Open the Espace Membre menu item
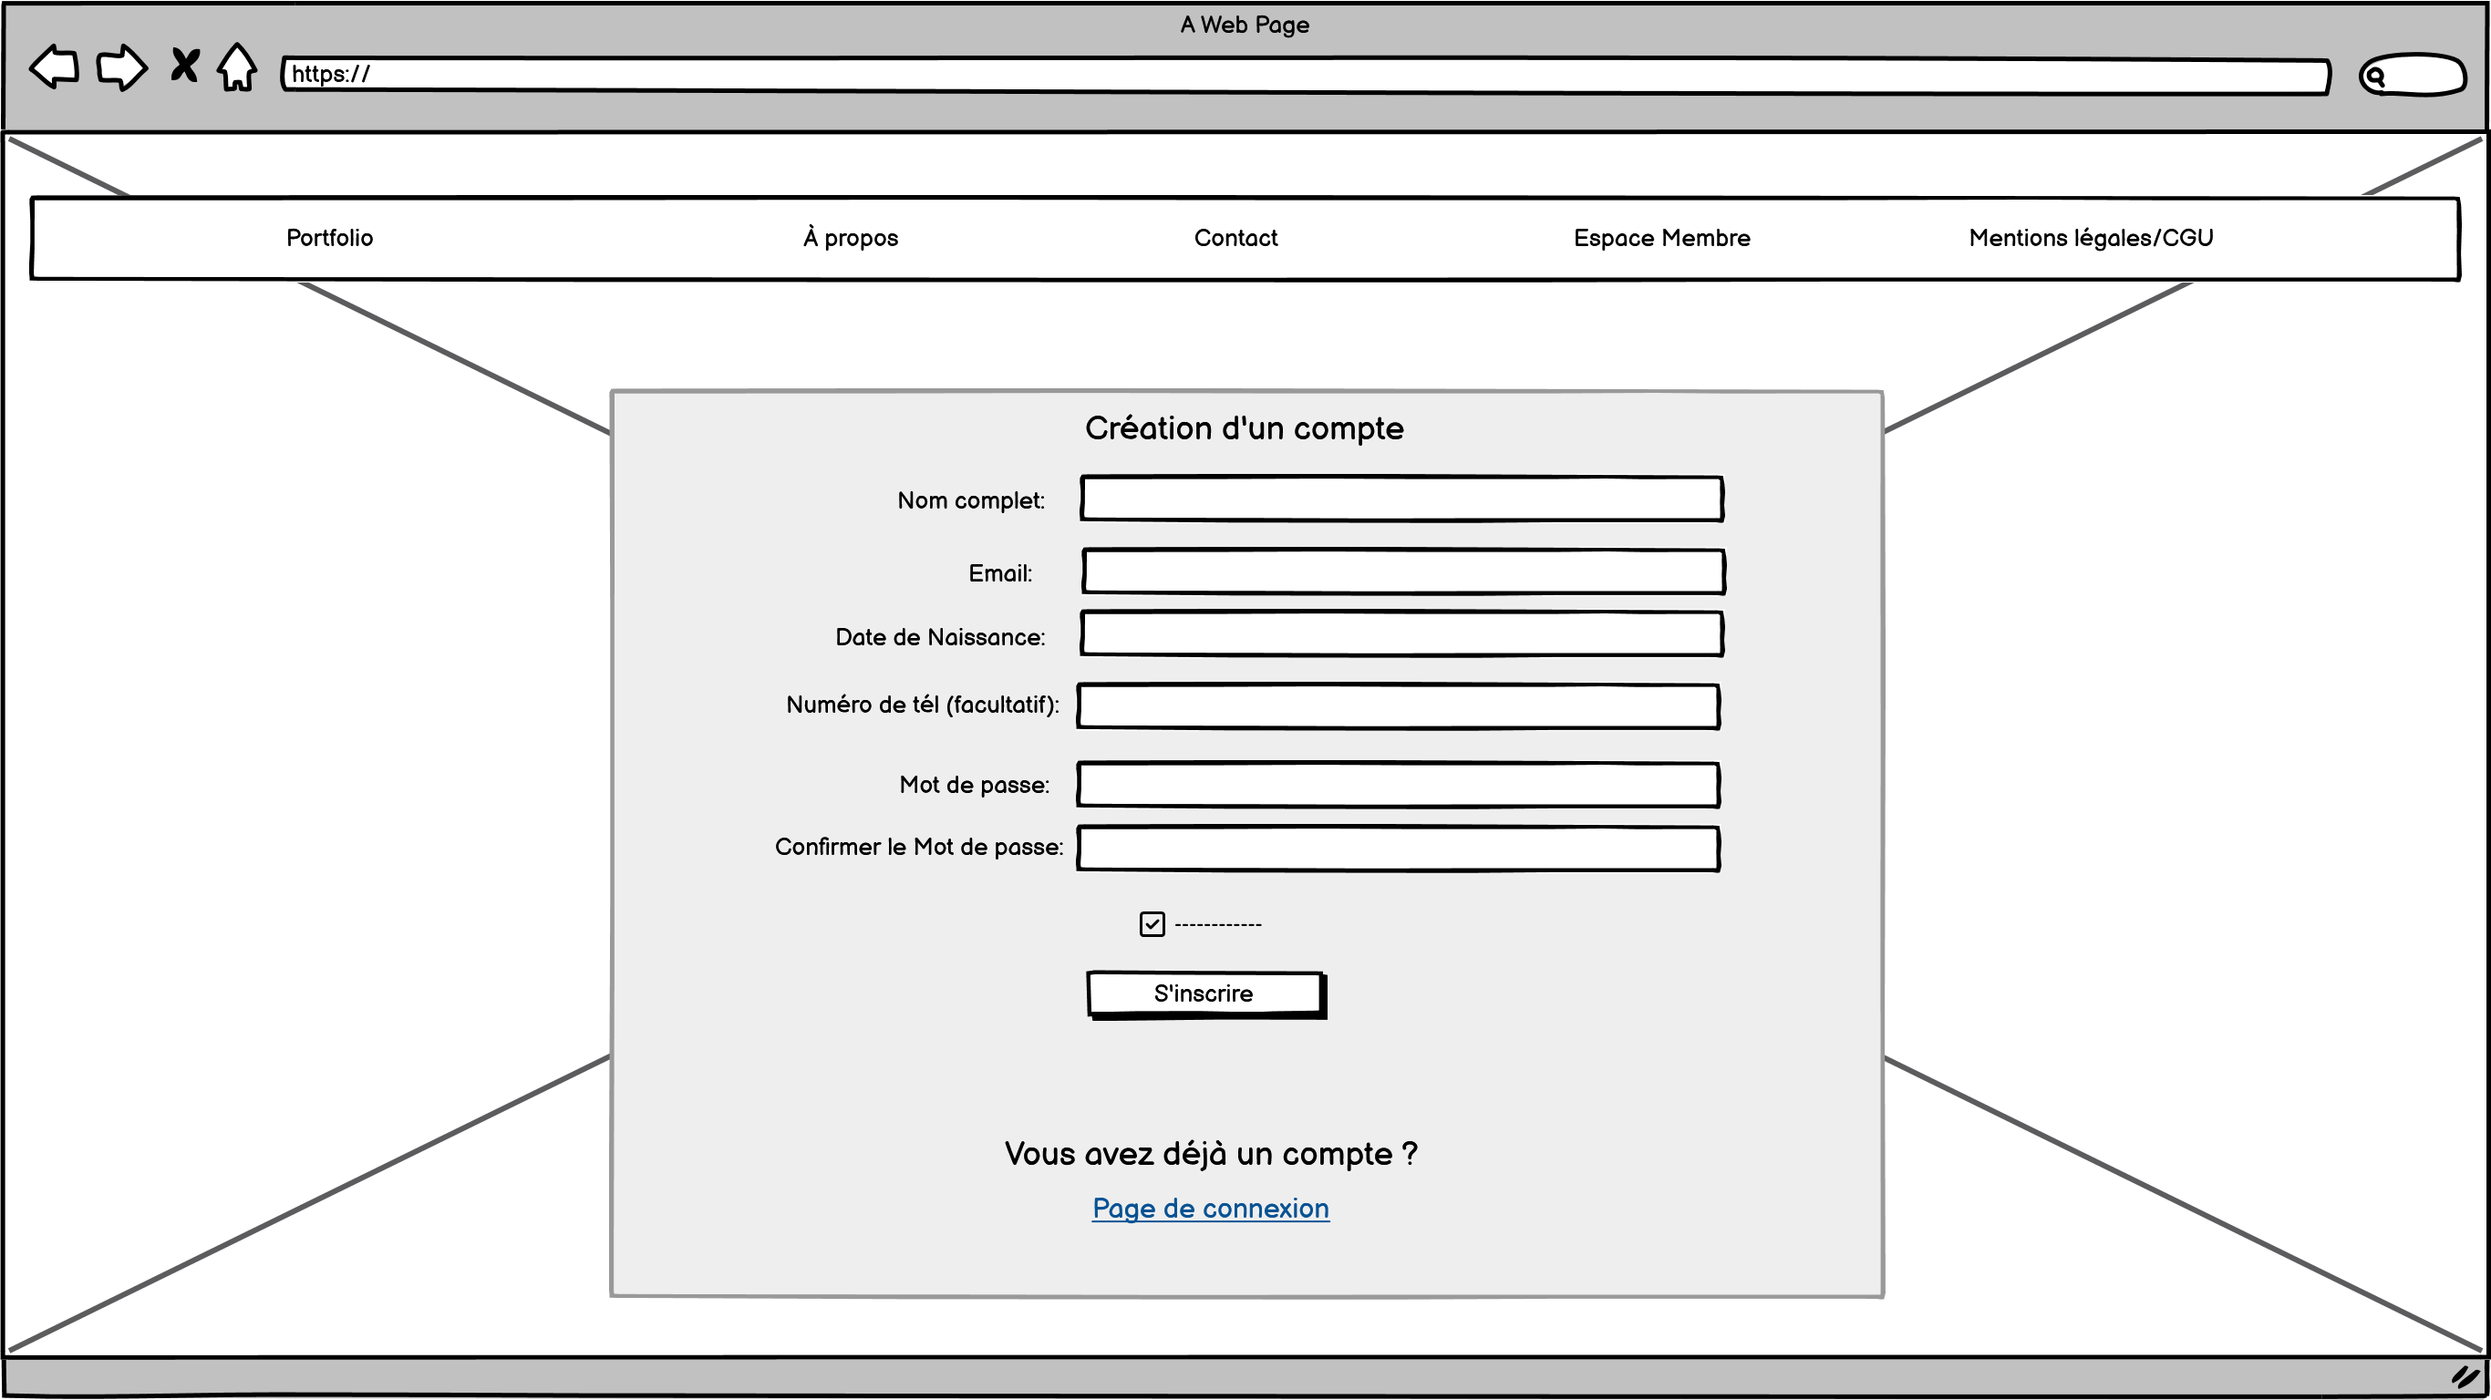Viewport: 2491px width, 1400px height. coord(1661,238)
